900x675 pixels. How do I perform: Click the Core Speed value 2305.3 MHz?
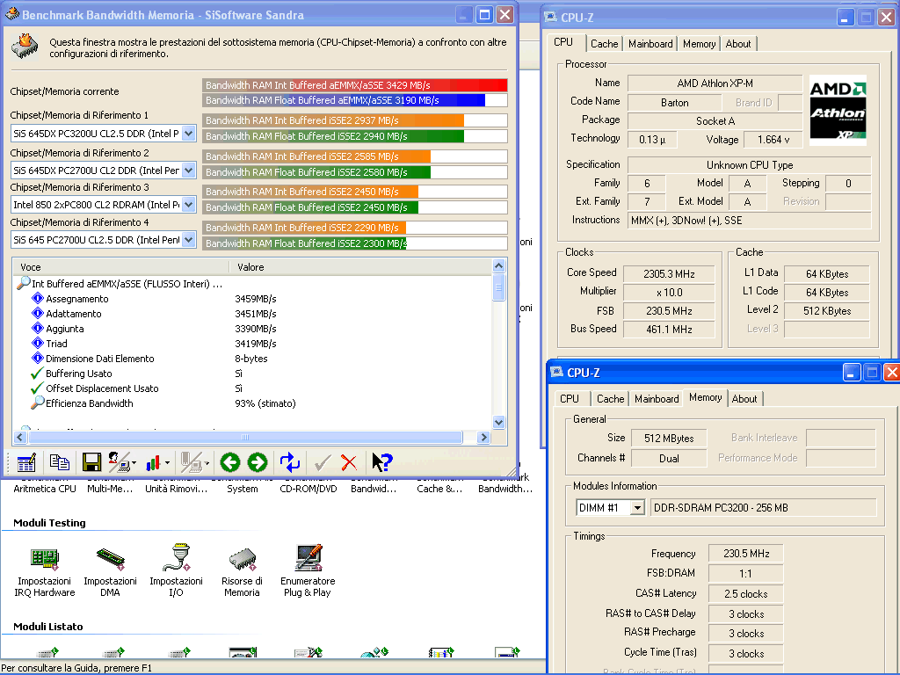click(669, 274)
